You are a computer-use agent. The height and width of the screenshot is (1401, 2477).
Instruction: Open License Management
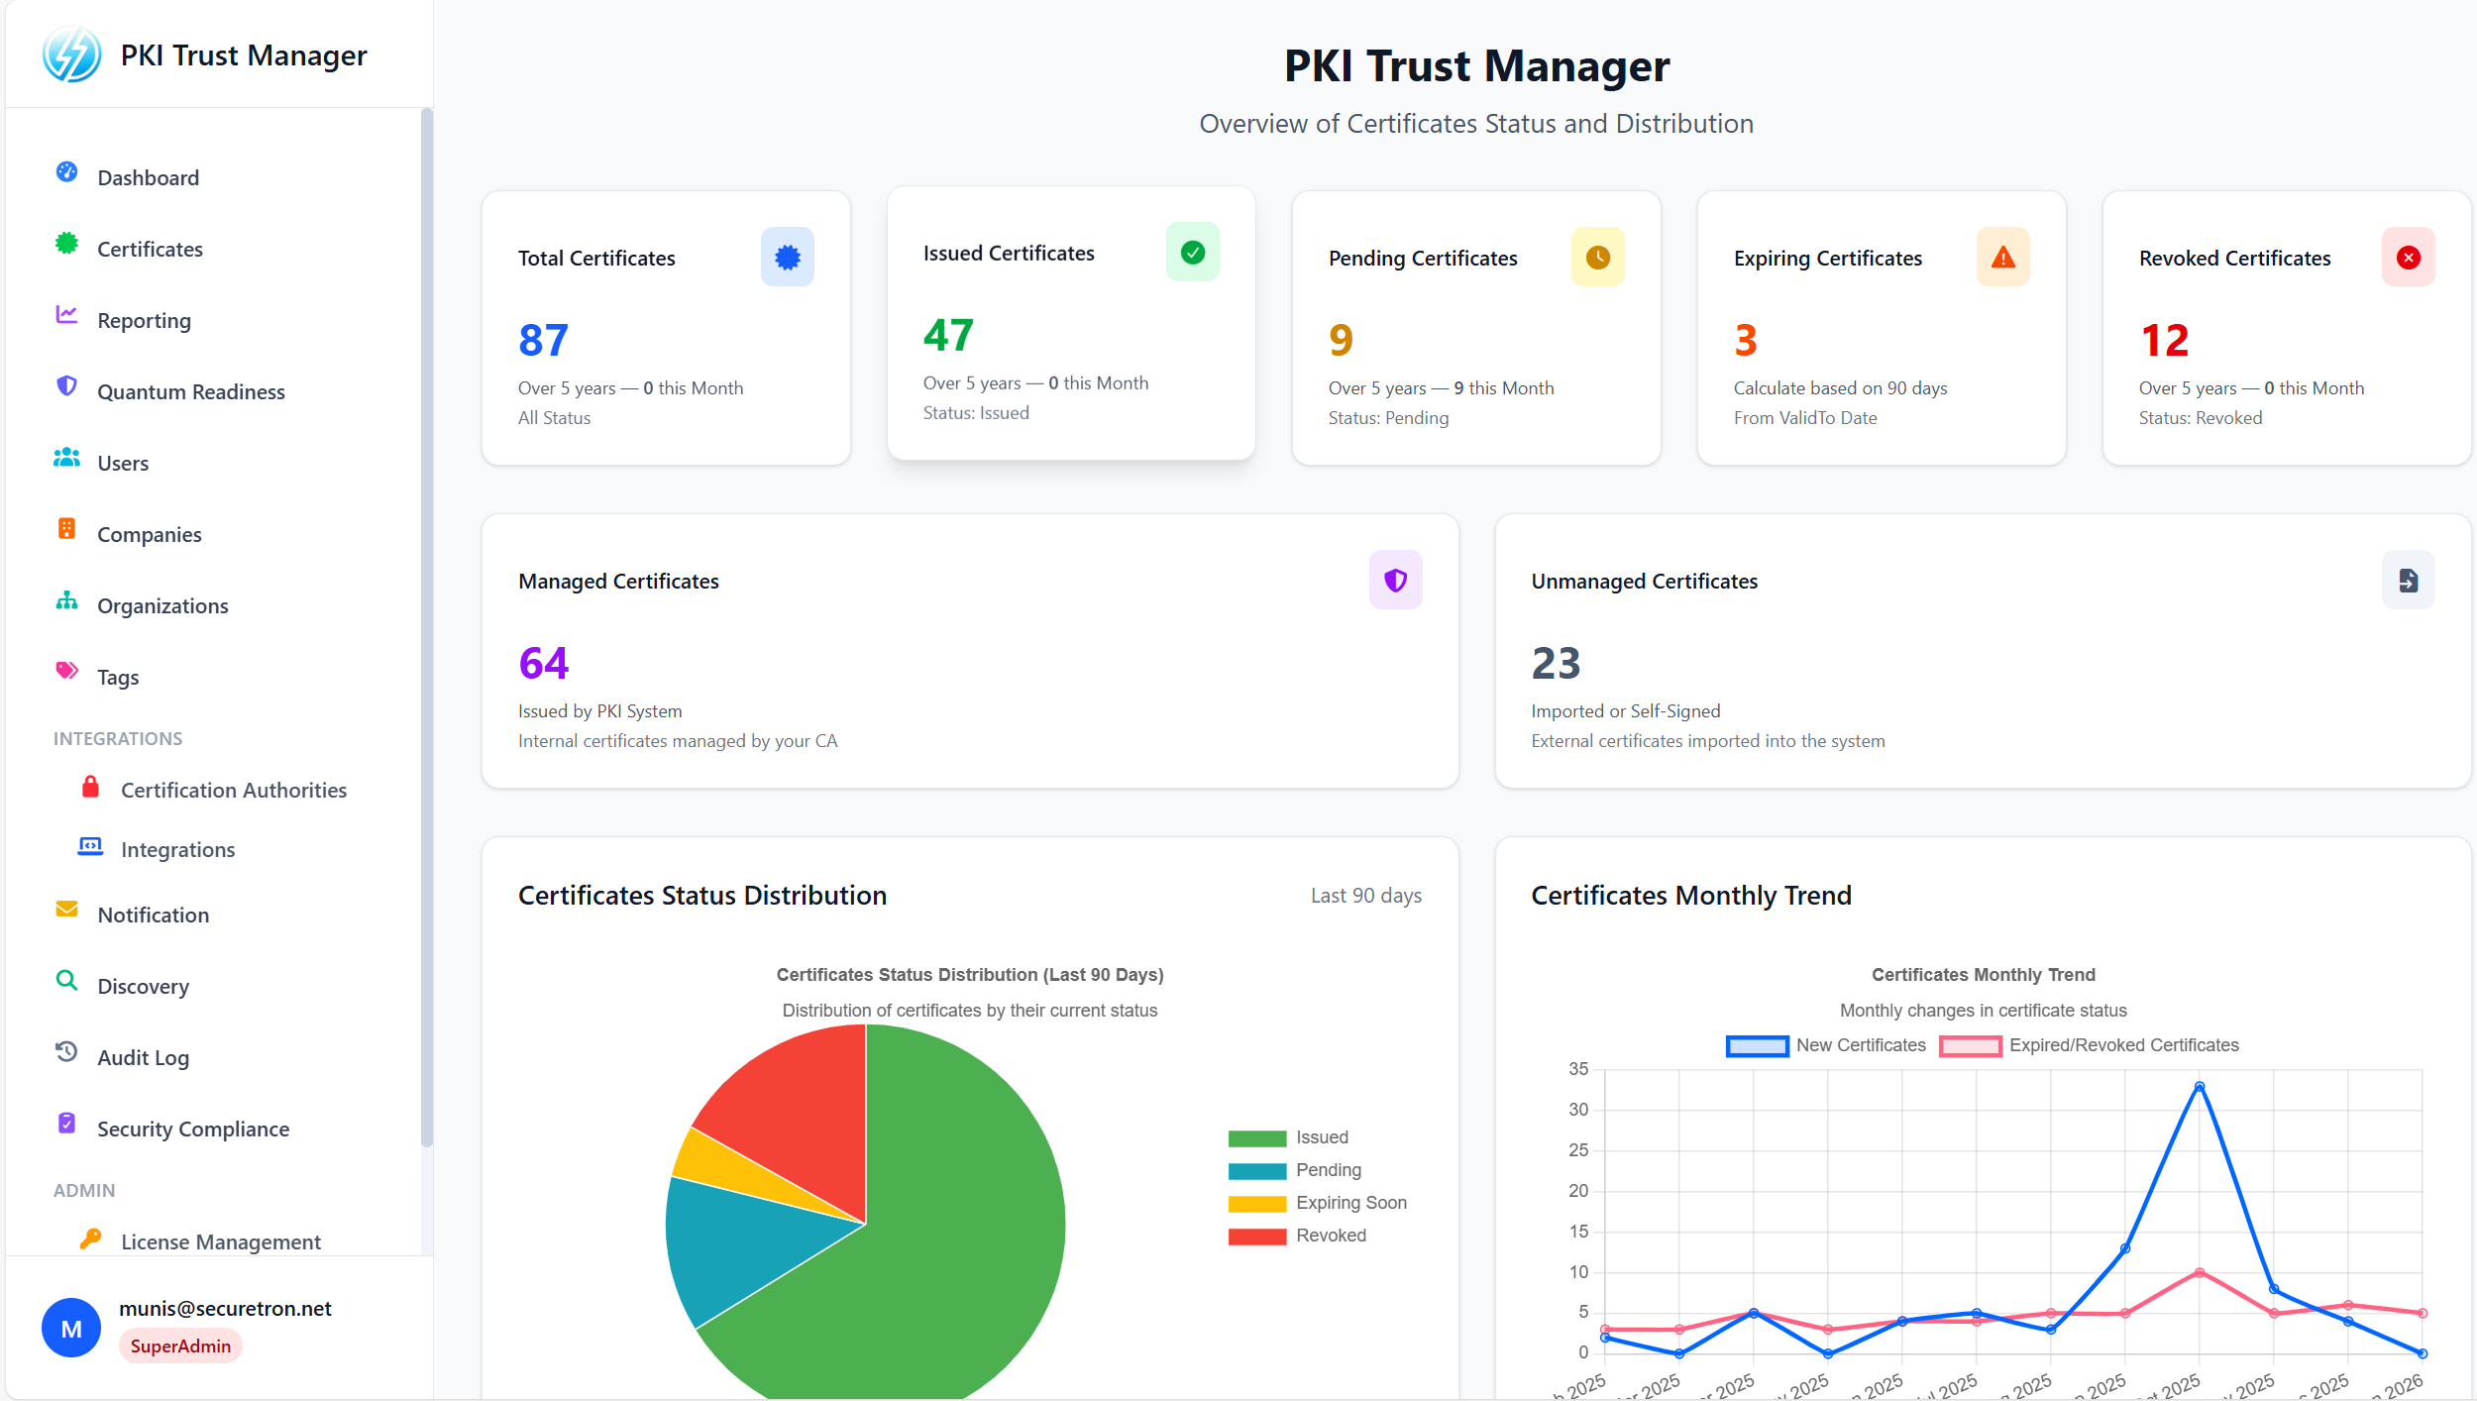tap(220, 1240)
